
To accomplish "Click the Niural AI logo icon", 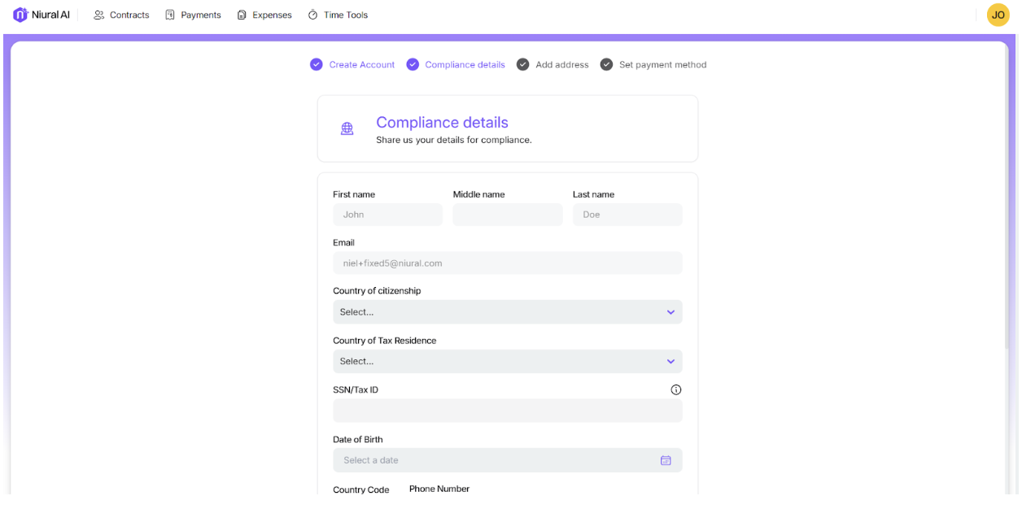I will (20, 15).
